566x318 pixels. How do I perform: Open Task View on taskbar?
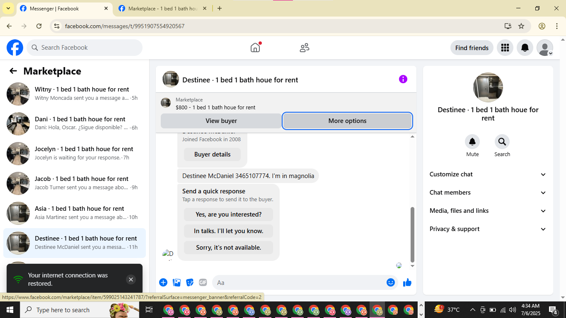point(149,310)
